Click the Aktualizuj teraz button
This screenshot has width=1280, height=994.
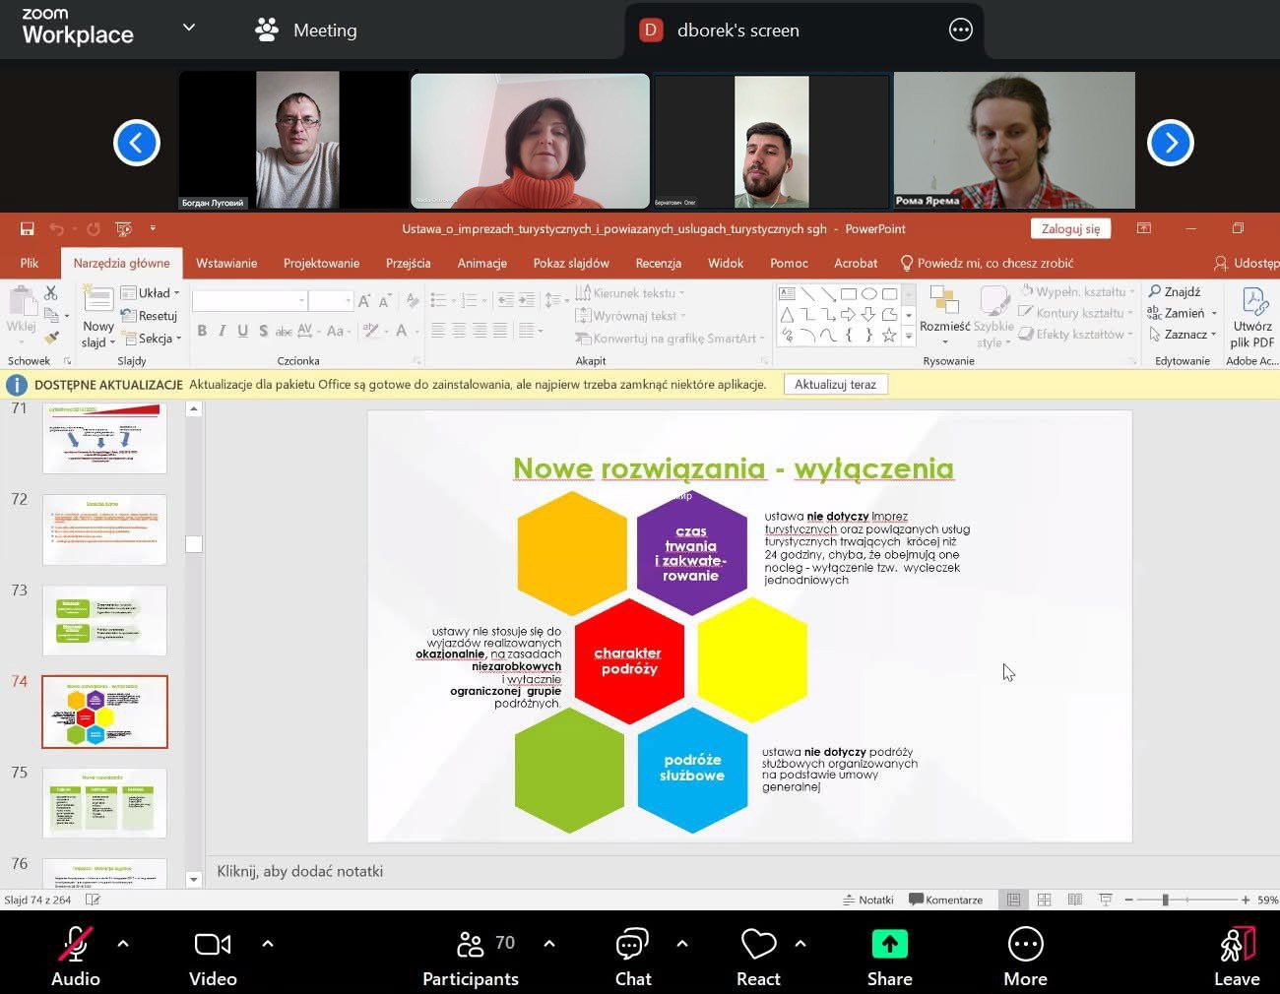835,384
